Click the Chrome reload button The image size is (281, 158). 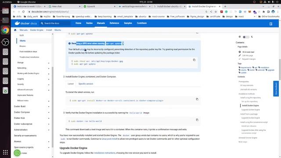coord(23,12)
